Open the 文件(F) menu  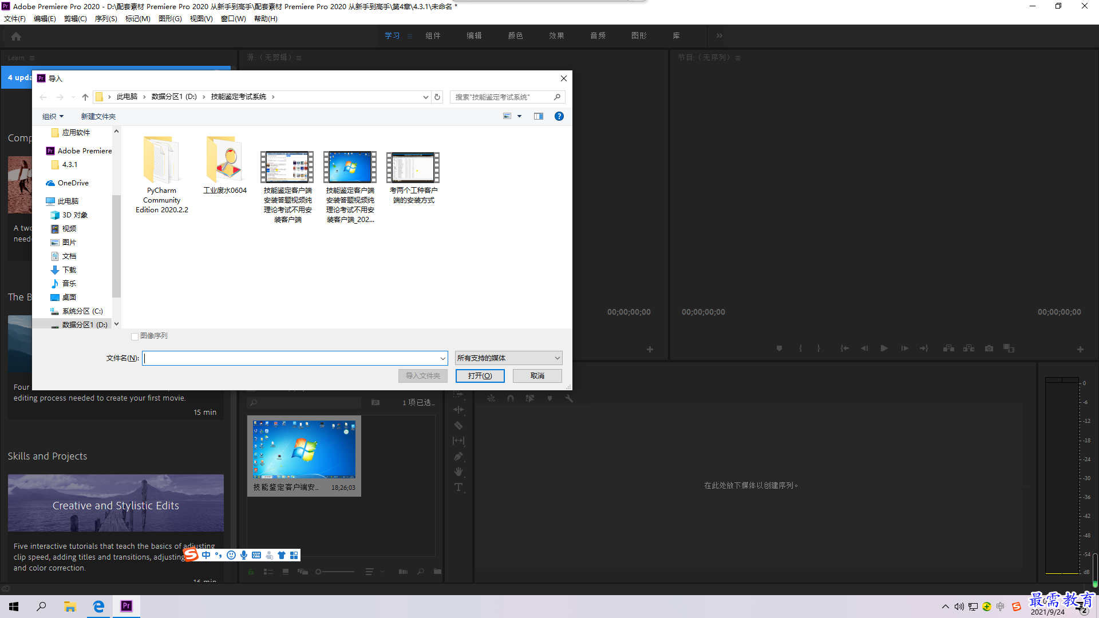15,19
